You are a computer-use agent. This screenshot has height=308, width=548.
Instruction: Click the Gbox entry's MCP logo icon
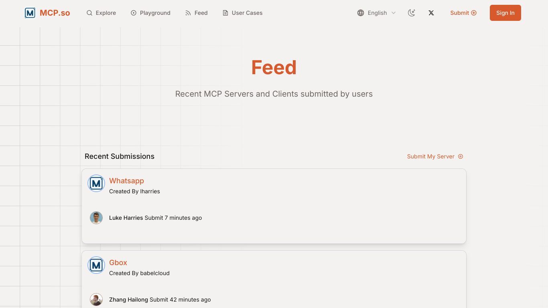[96, 265]
